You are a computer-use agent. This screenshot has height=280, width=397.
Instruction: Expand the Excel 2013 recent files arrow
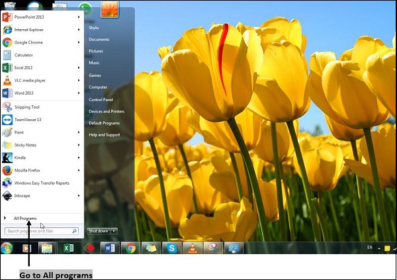pyautogui.click(x=79, y=68)
